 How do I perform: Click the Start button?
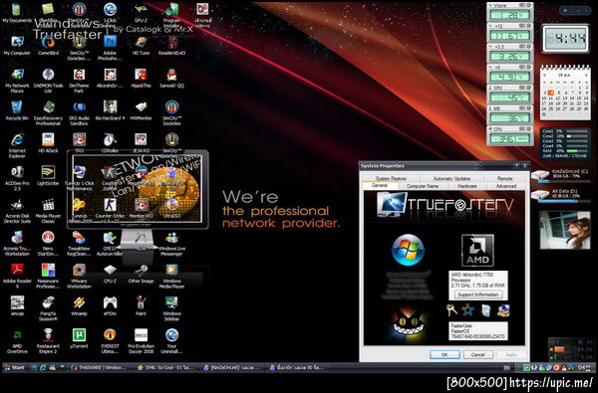[x=14, y=367]
